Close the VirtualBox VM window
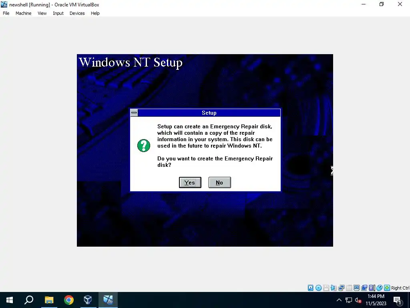 [400, 4]
